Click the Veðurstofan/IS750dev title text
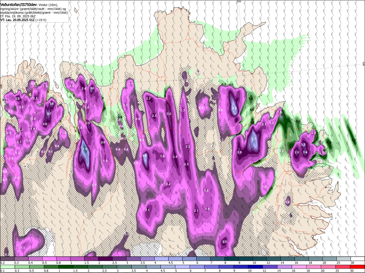 tap(19, 5)
